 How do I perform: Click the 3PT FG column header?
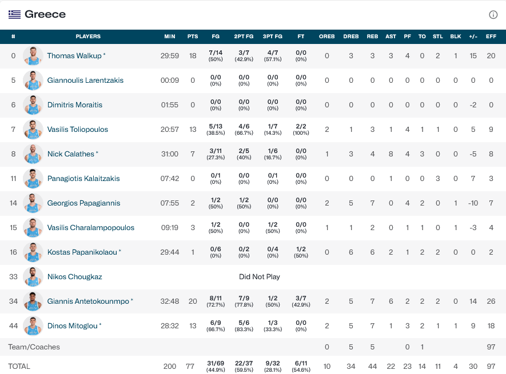pos(272,37)
